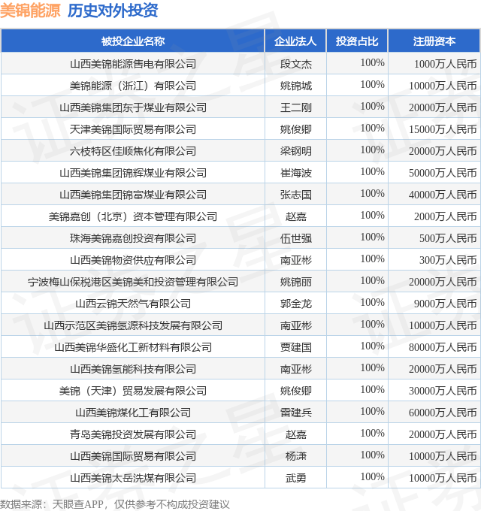Click legal person 伍世强
The width and height of the screenshot is (481, 511).
tap(296, 238)
